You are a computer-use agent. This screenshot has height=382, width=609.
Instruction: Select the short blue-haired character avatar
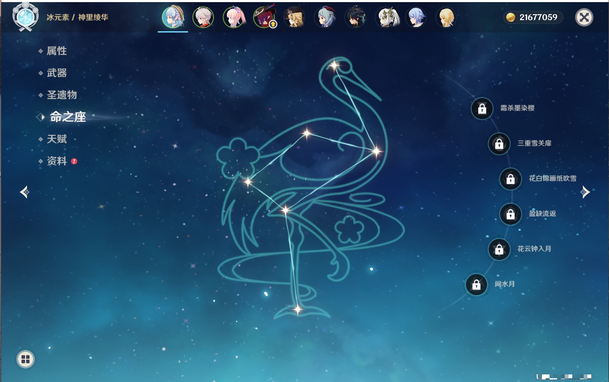coord(416,18)
